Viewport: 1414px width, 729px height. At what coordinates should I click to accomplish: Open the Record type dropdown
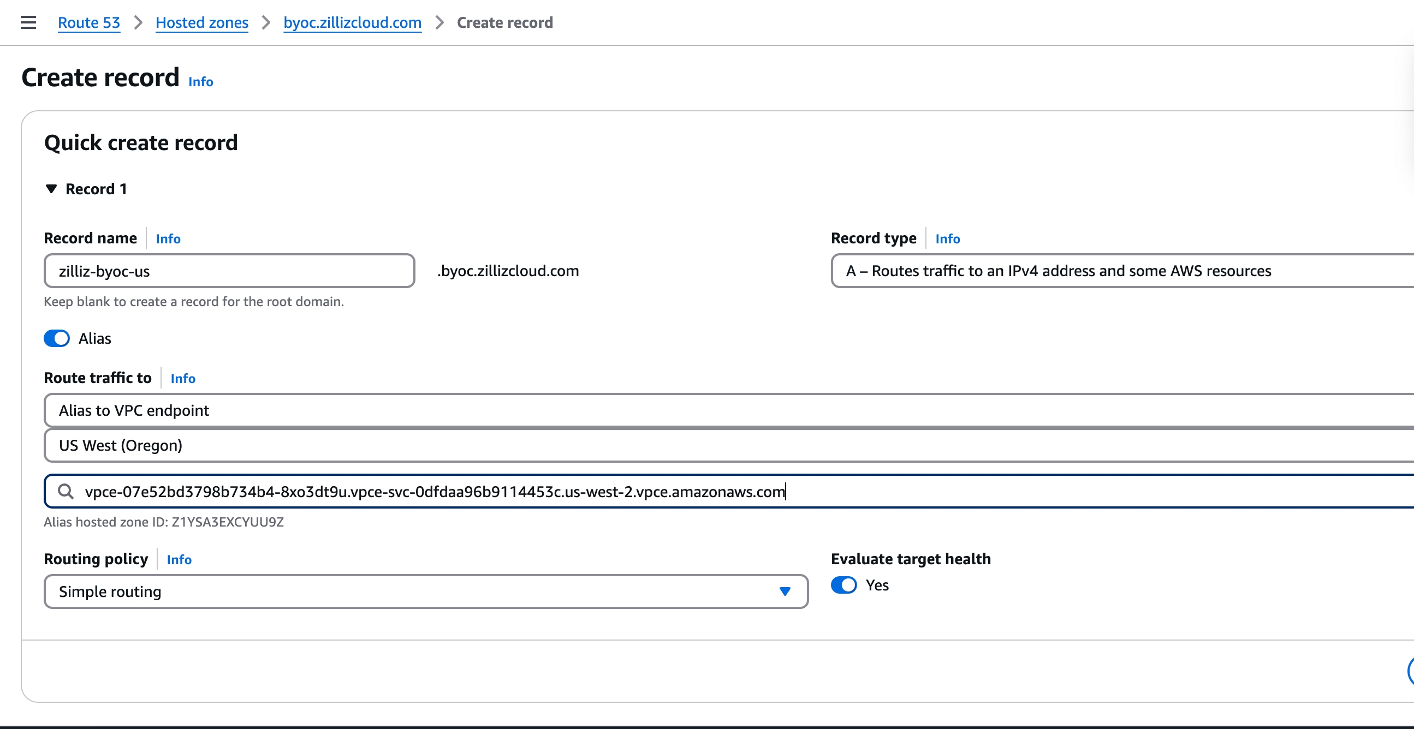[1122, 271]
